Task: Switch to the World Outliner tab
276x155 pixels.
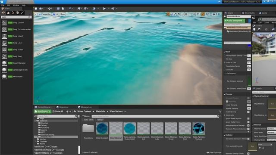Action: pyautogui.click(x=248, y=13)
